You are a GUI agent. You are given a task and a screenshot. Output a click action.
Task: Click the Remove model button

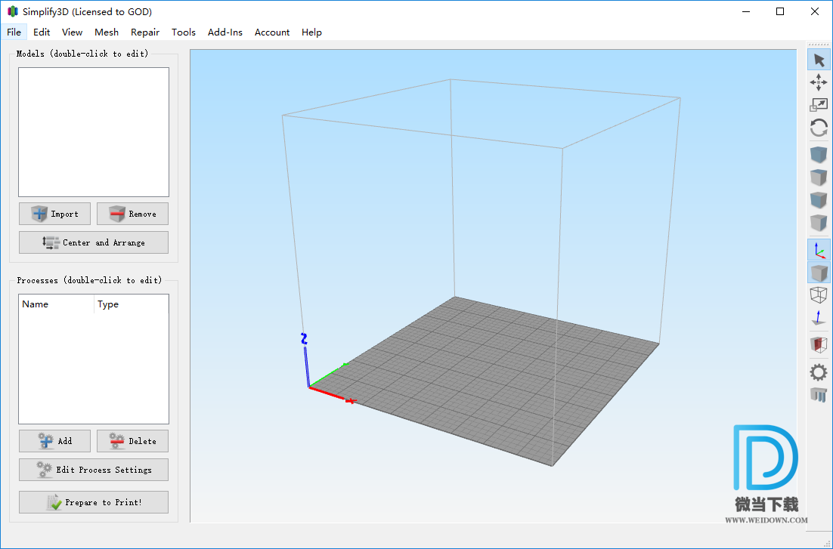(132, 214)
